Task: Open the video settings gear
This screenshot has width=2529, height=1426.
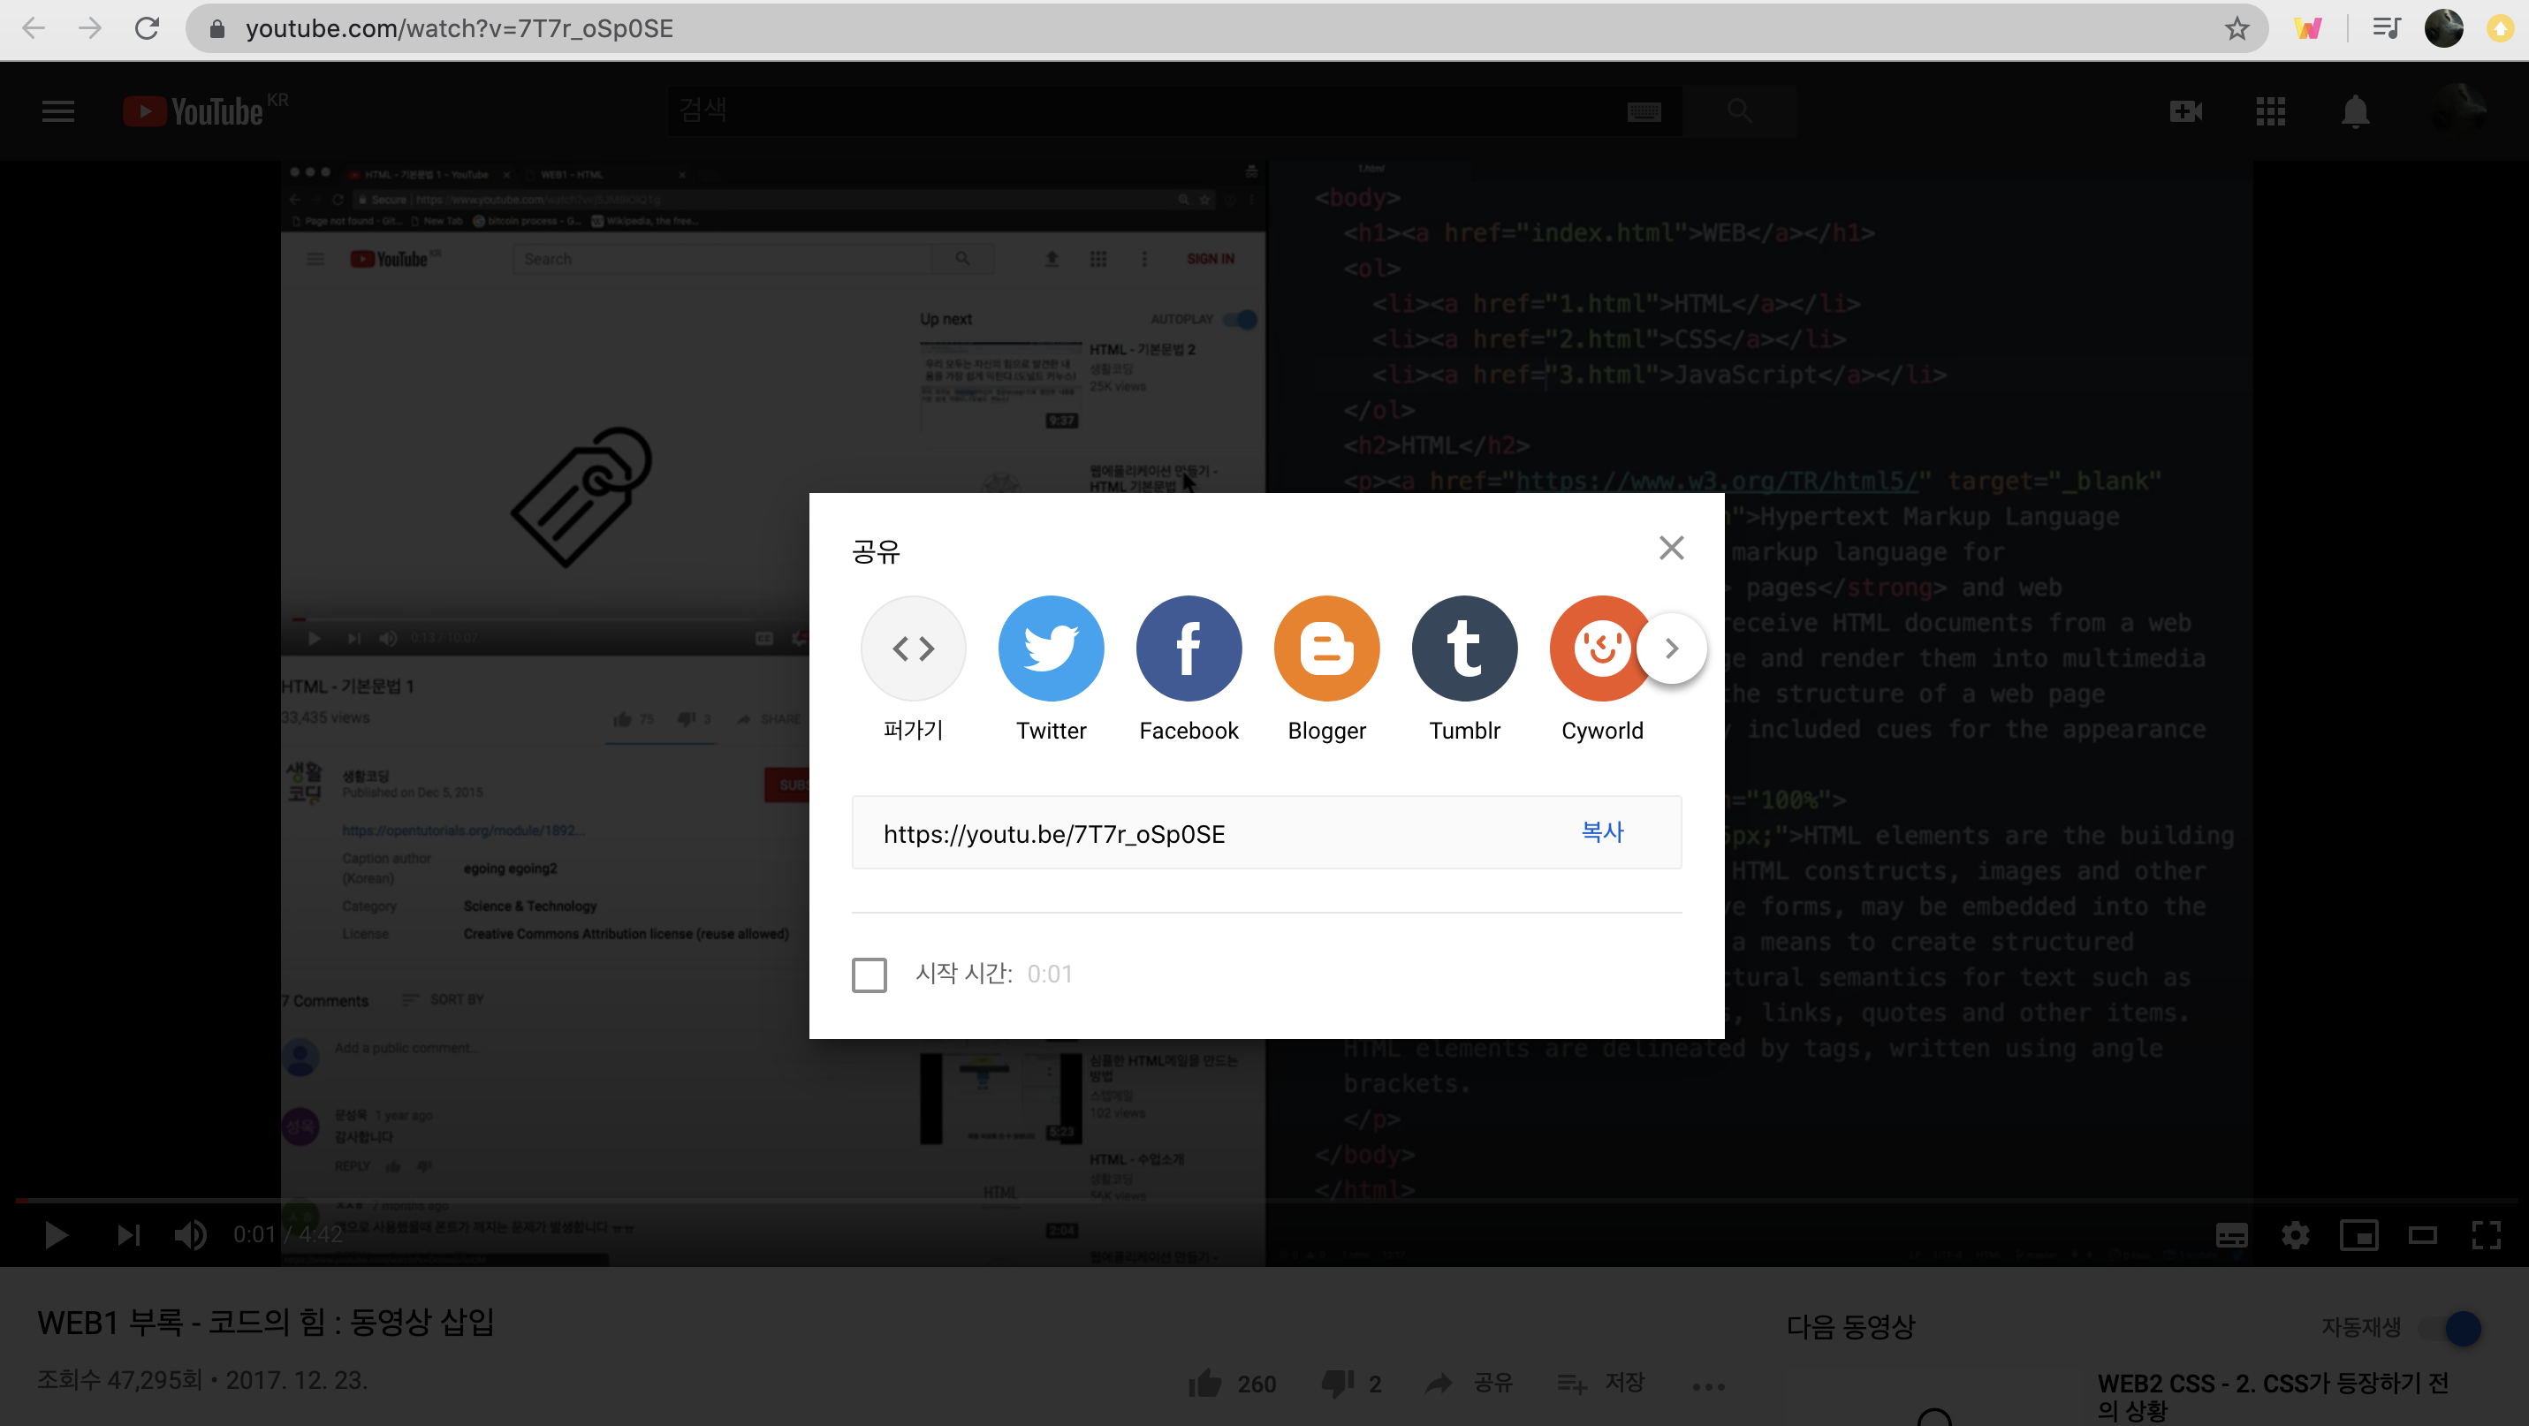Action: point(2296,1234)
